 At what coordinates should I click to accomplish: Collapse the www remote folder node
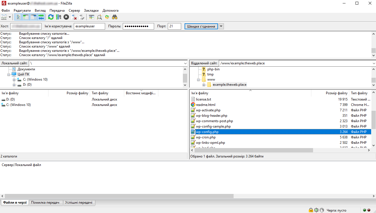click(x=199, y=79)
